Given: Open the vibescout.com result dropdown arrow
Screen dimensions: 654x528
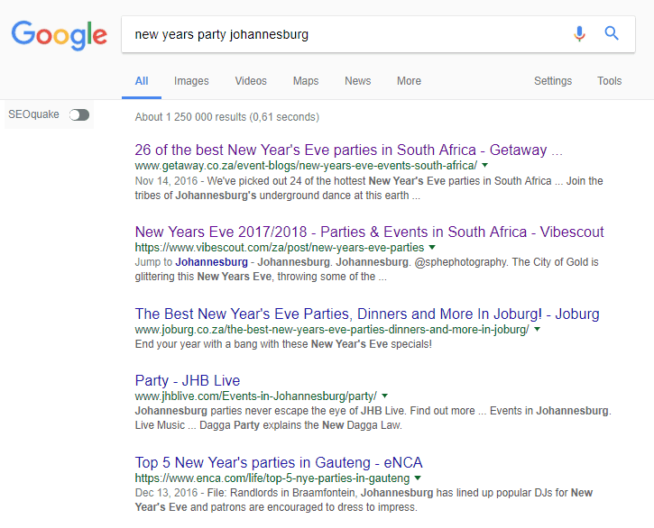Looking at the screenshot, I should [x=432, y=247].
